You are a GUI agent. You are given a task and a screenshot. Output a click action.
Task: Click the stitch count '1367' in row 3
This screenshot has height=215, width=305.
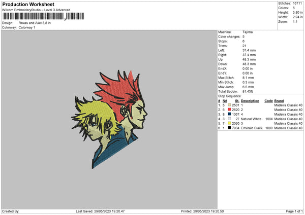tap(235, 114)
